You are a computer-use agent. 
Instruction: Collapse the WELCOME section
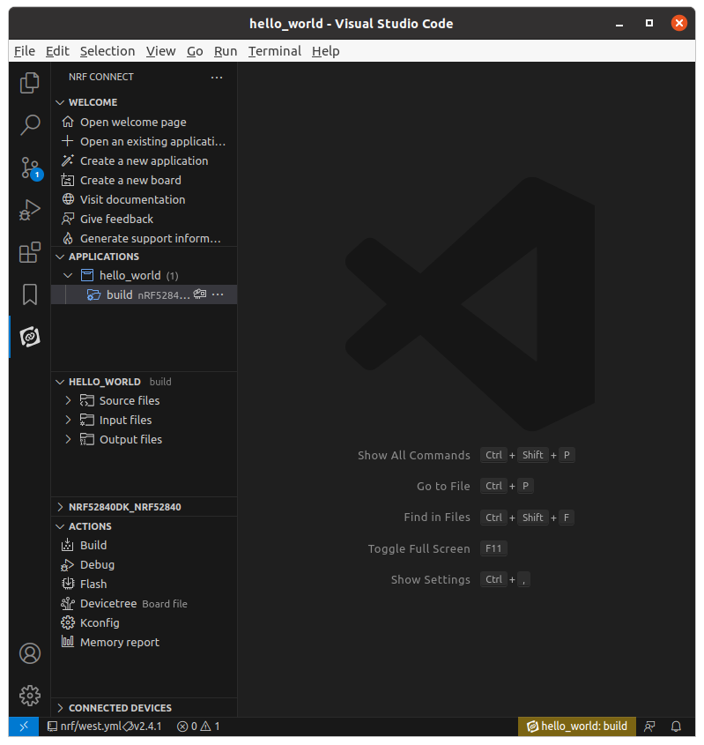[60, 102]
